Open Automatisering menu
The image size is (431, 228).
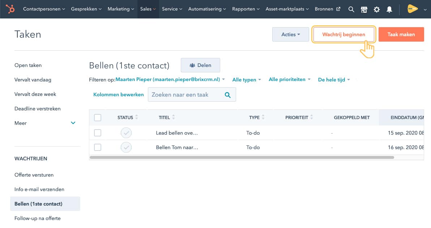207,9
